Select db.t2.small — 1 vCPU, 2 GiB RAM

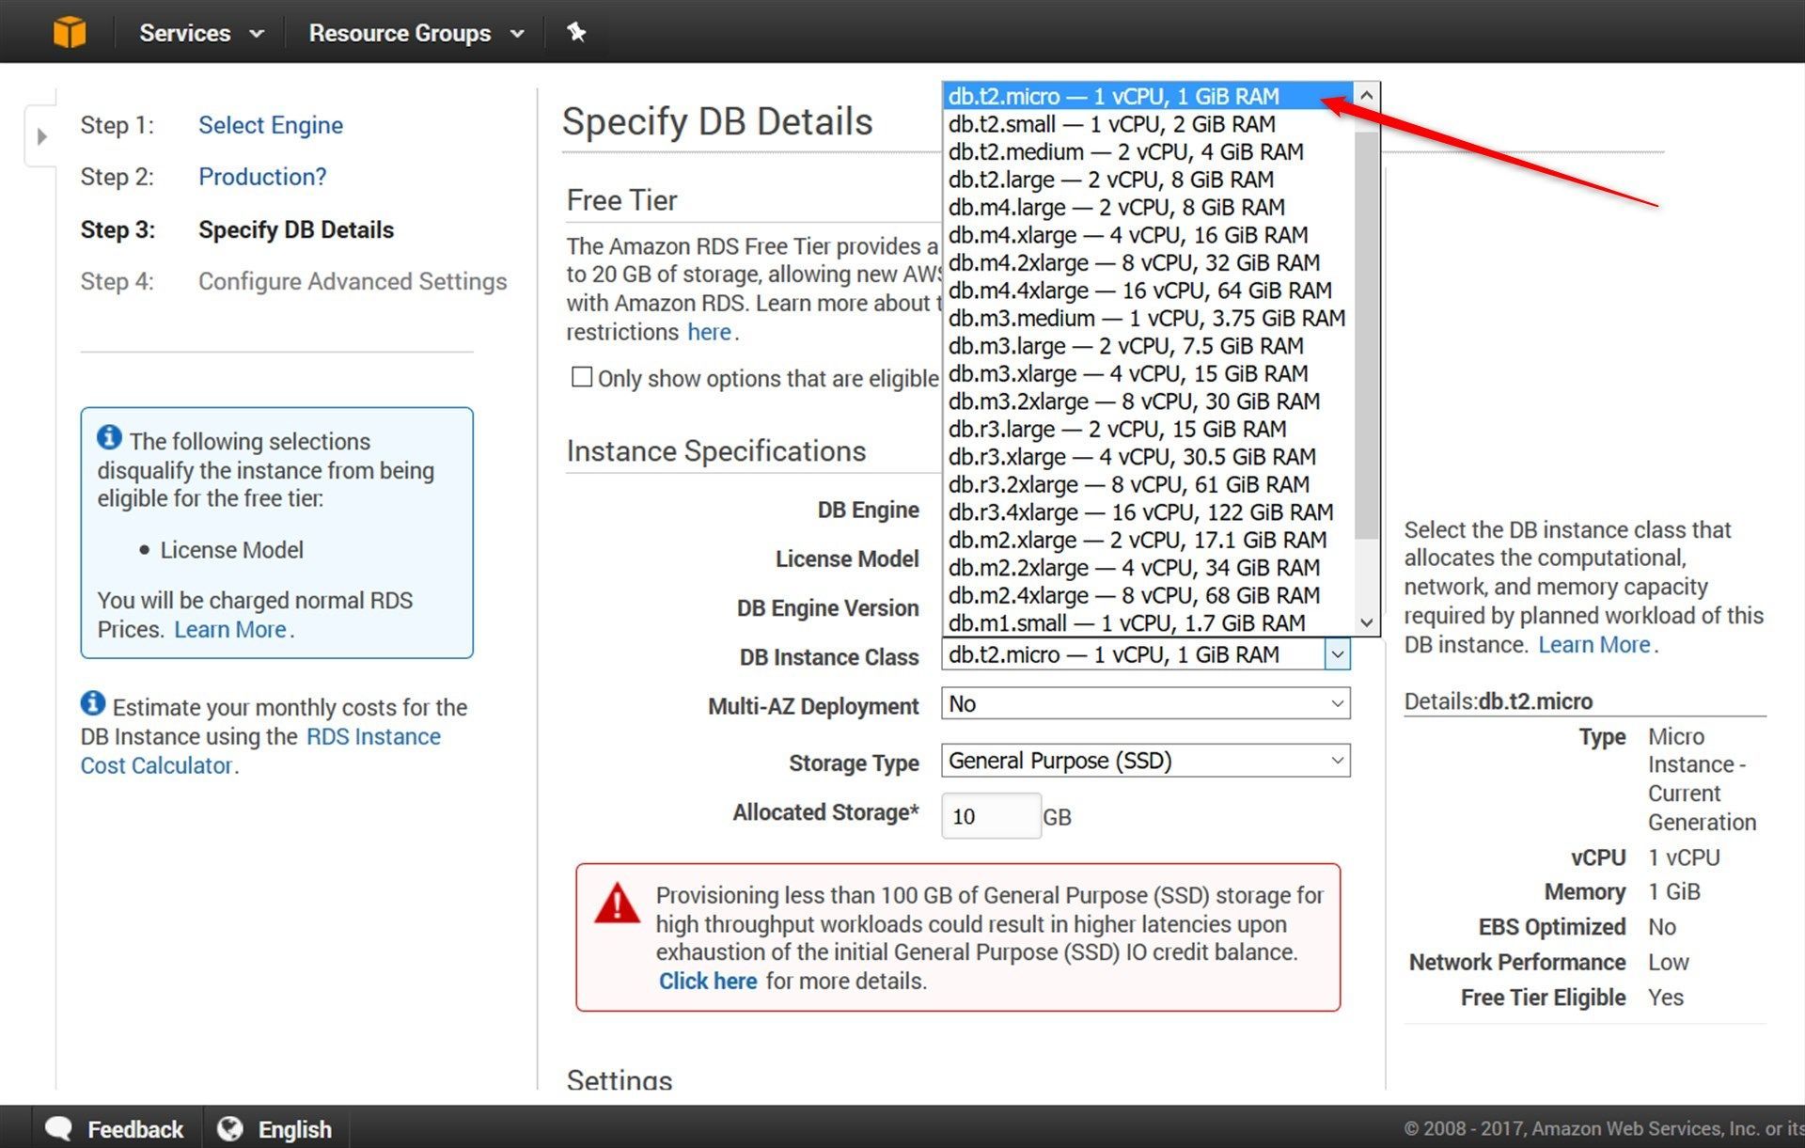click(x=1148, y=124)
